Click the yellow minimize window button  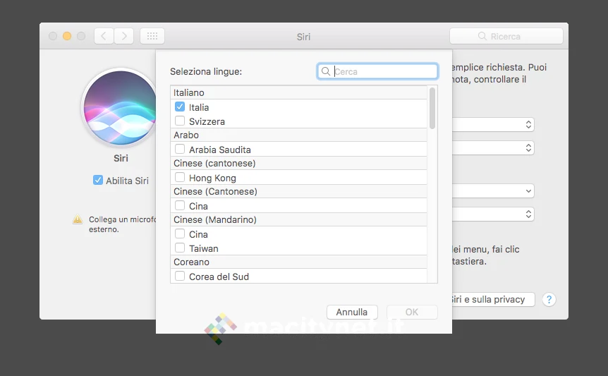(67, 36)
